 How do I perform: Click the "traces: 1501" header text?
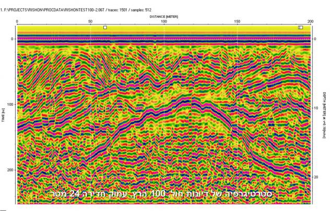[117, 10]
